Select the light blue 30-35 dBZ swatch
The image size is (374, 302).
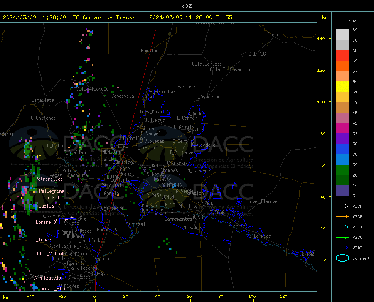(342, 160)
